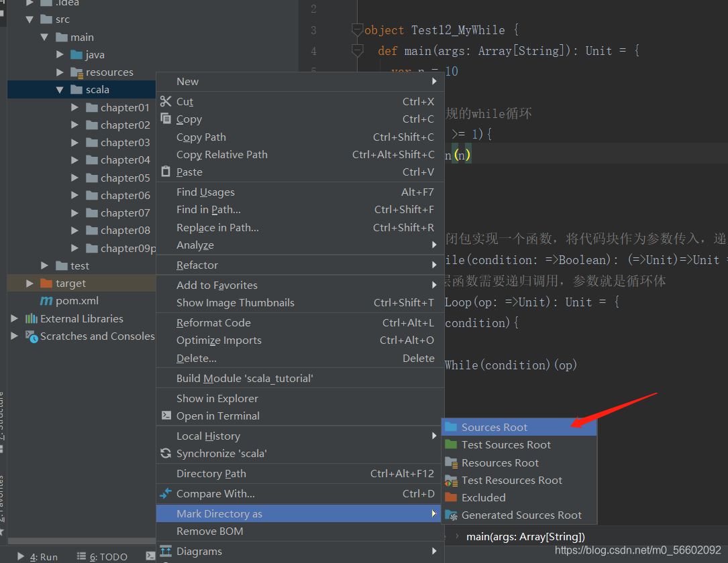The width and height of the screenshot is (728, 563).
Task: Click the Run play icon in bottom bar
Action: click(20, 556)
